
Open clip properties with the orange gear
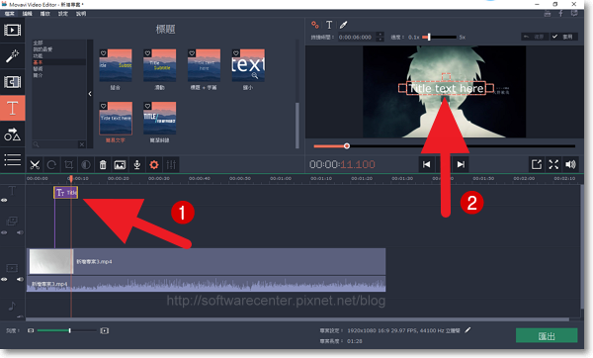click(x=154, y=165)
